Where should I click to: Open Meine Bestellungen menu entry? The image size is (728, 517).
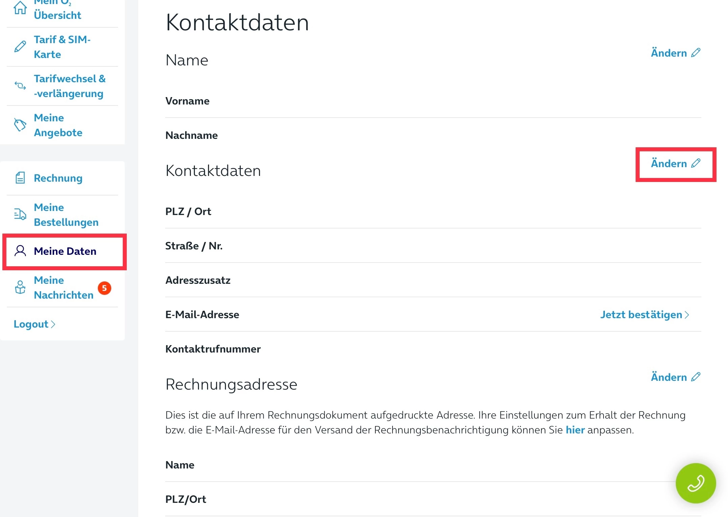point(66,215)
